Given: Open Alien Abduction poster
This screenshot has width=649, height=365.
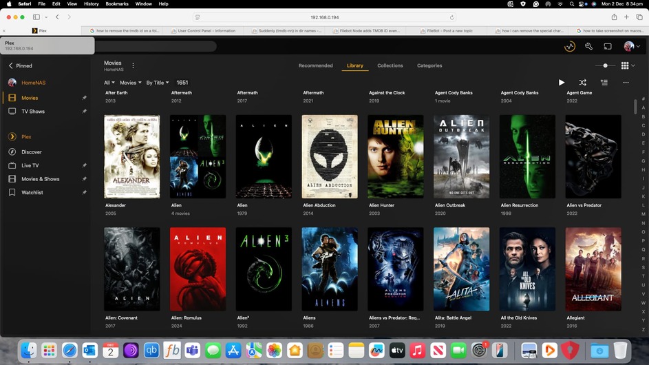Looking at the screenshot, I should 330,156.
